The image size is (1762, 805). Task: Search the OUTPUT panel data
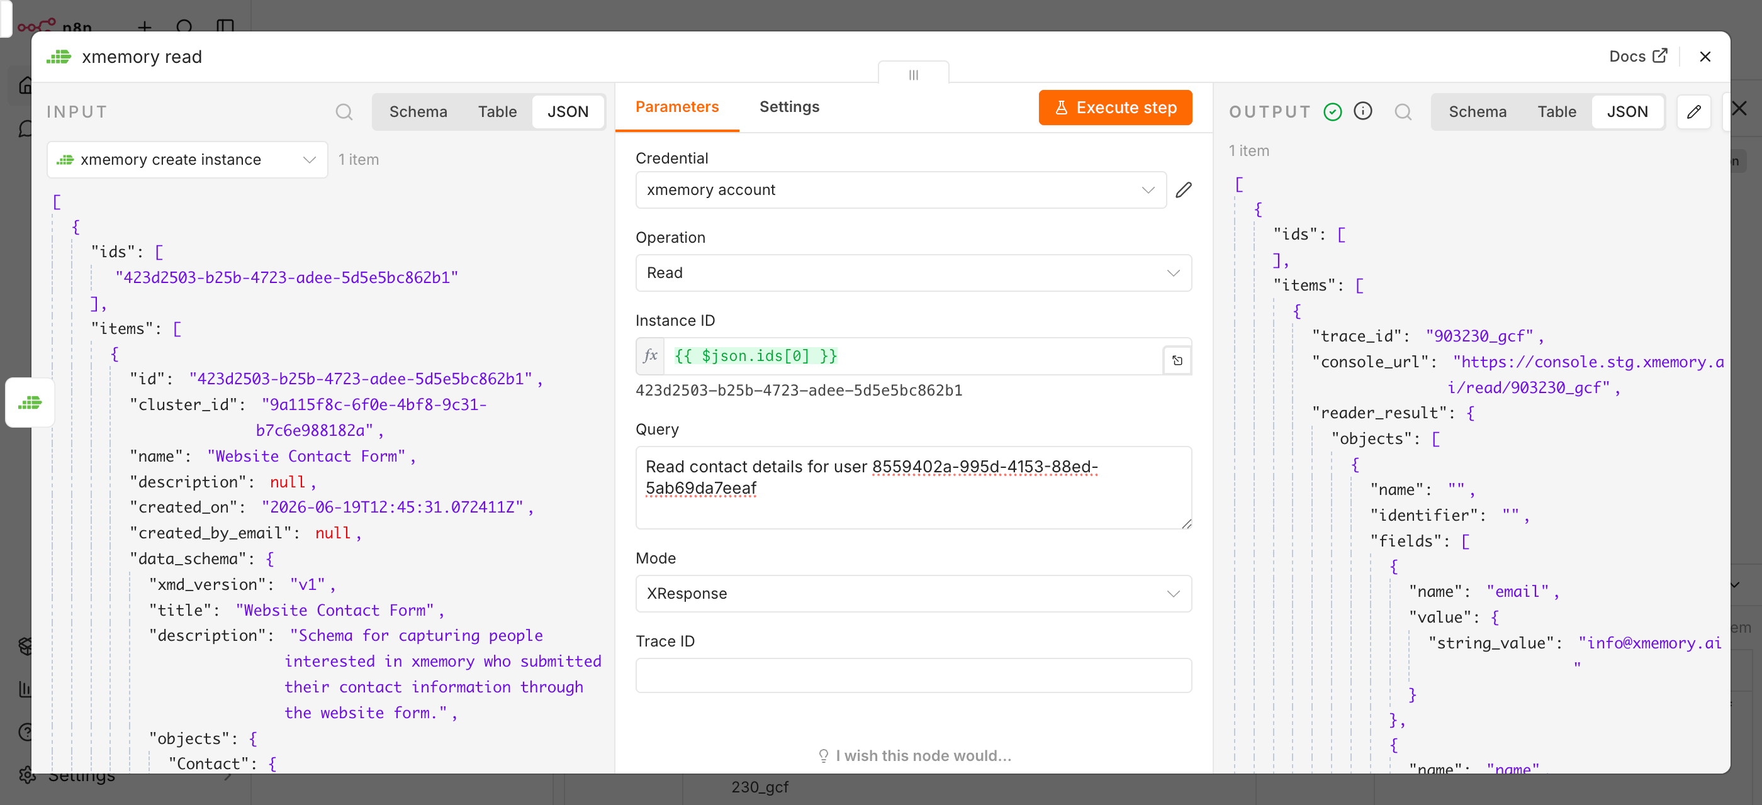1403,112
